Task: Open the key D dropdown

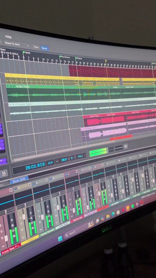Action: (x=72, y=158)
